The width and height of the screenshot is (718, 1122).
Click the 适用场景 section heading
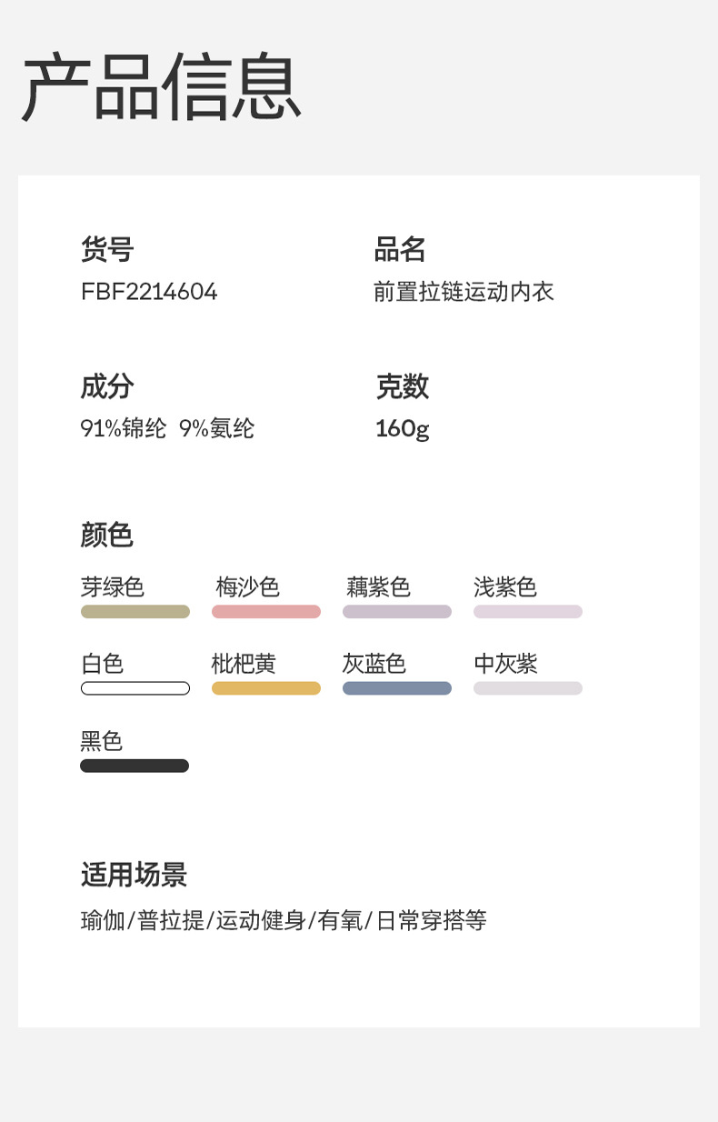tap(134, 875)
